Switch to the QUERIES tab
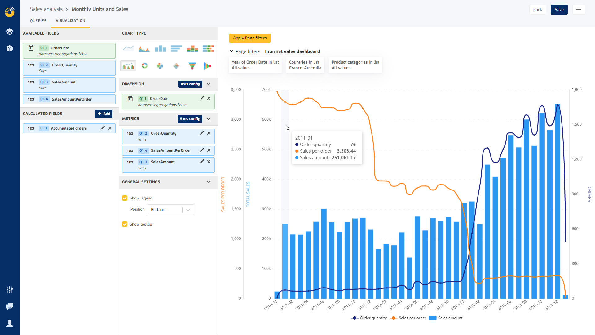The width and height of the screenshot is (595, 335). pos(38,20)
